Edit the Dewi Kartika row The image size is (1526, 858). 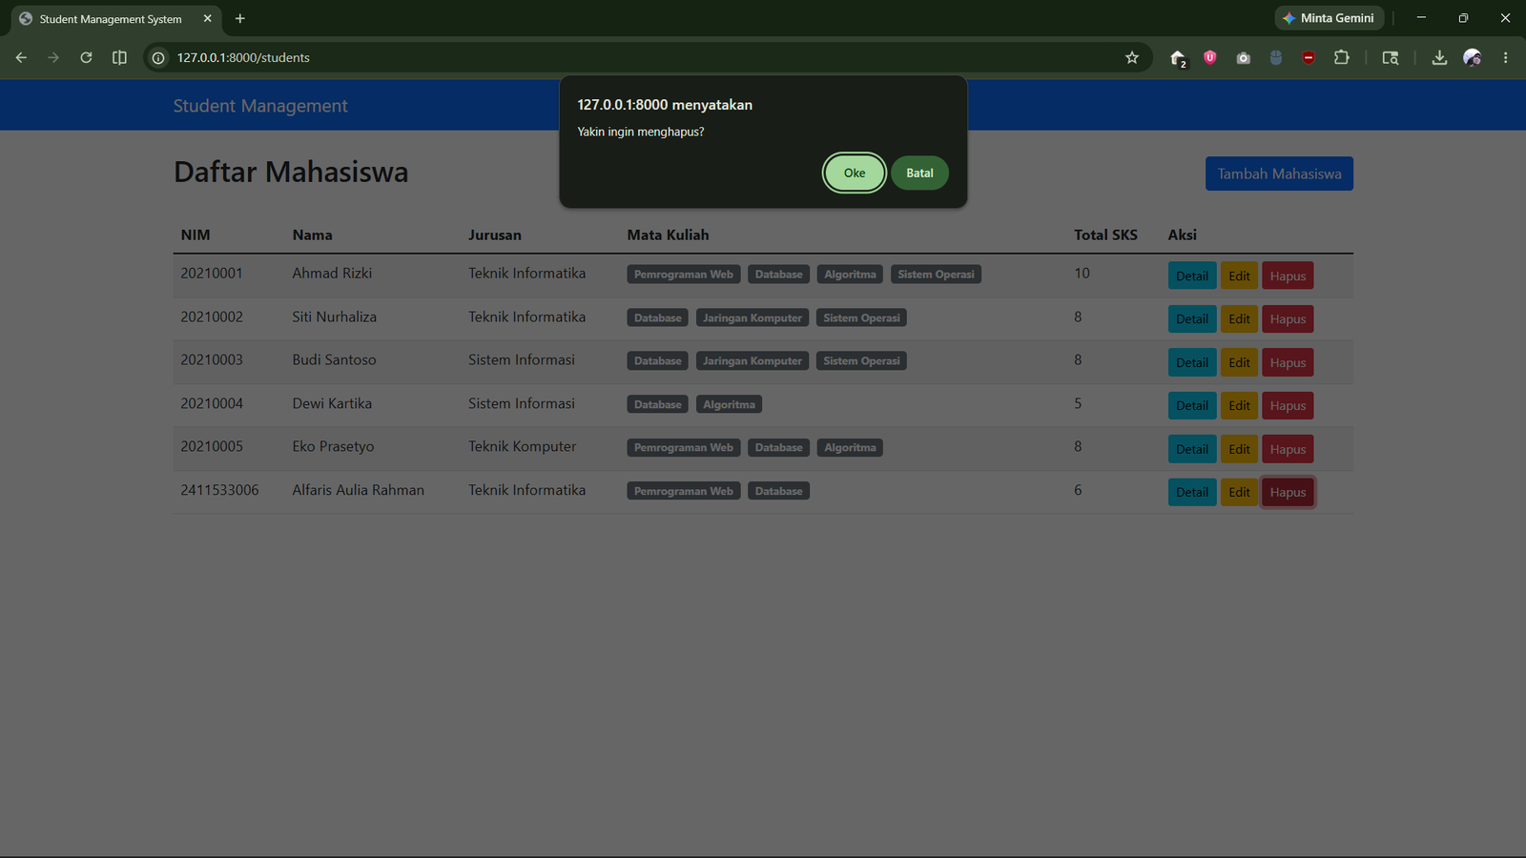point(1239,405)
